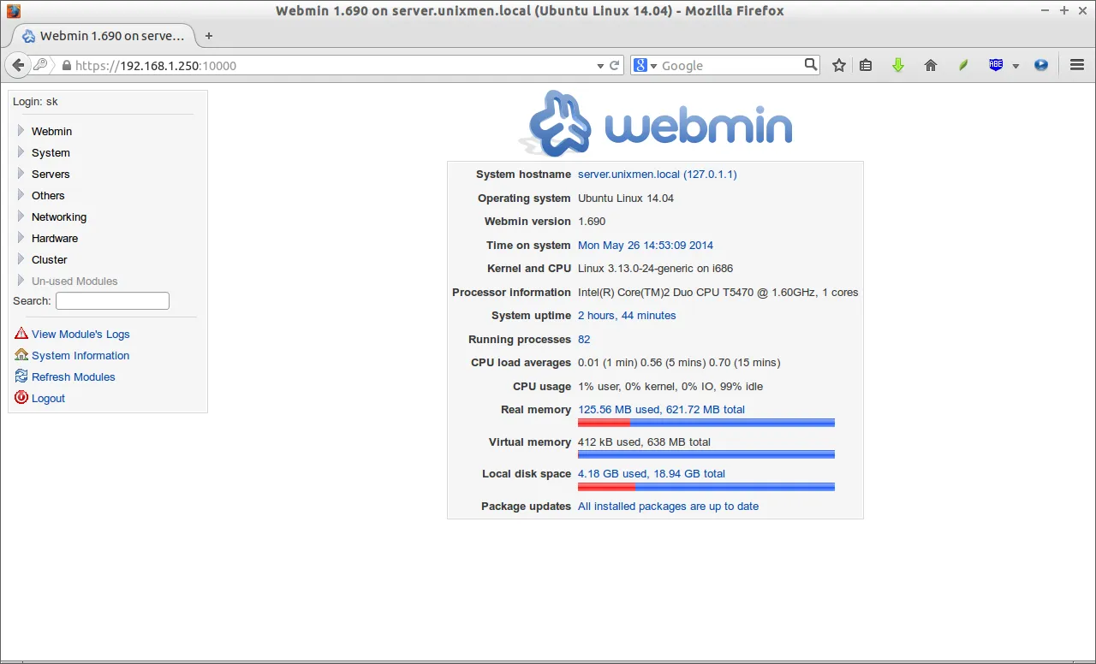Image resolution: width=1096 pixels, height=664 pixels.
Task: Open bookmarks with the clipboard icon
Action: pos(865,64)
